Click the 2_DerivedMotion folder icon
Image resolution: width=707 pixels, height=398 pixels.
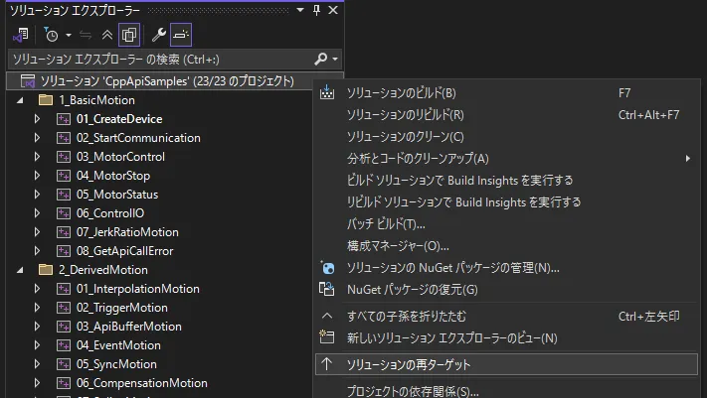(x=45, y=270)
